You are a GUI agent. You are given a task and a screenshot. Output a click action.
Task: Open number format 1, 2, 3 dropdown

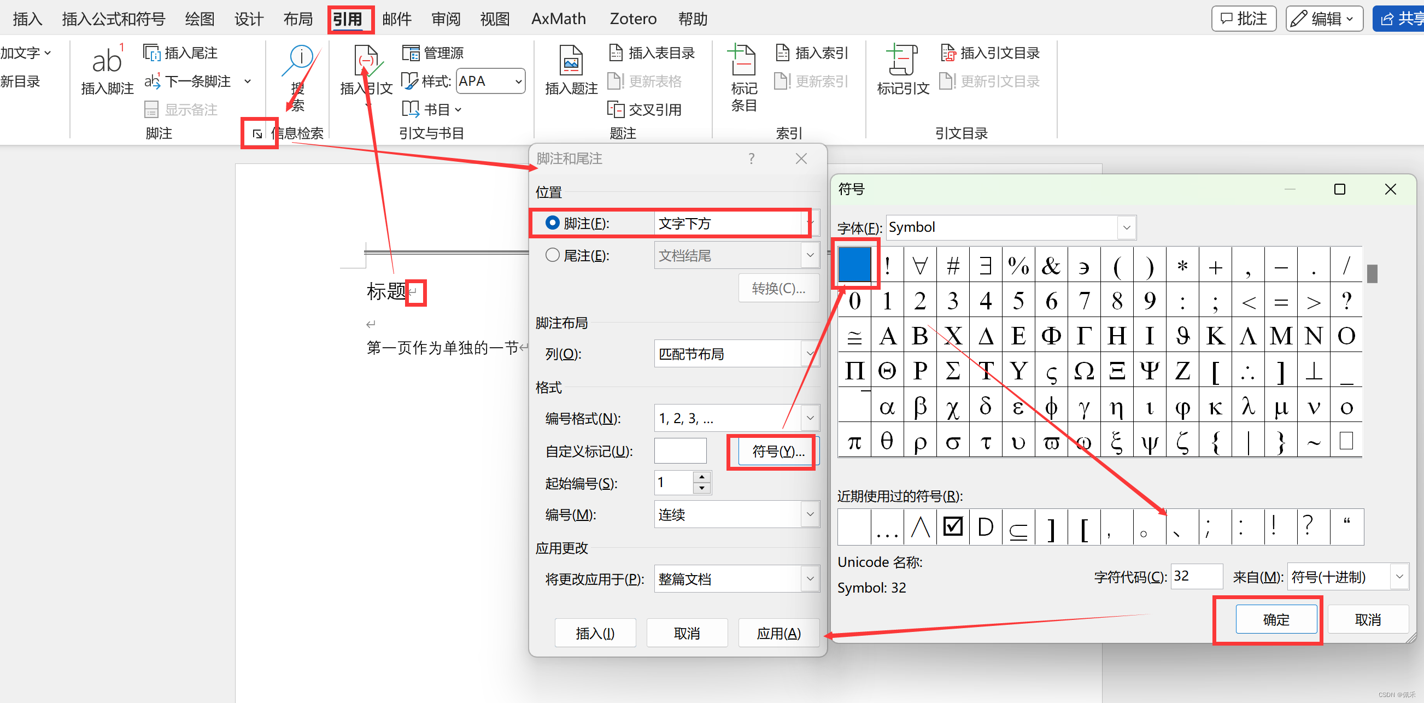[810, 418]
